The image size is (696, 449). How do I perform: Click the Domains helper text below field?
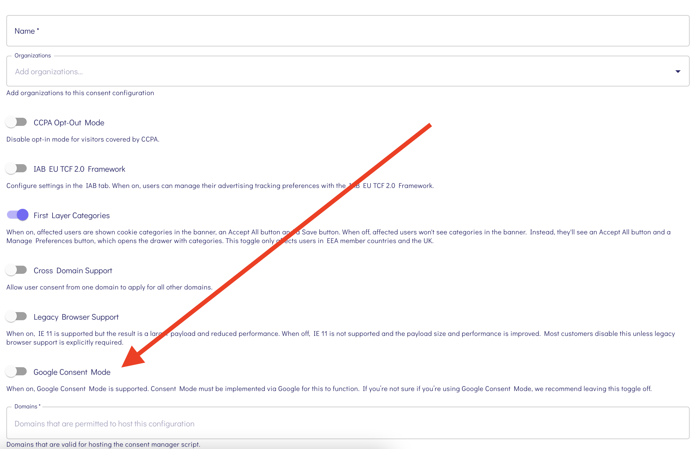tap(103, 444)
